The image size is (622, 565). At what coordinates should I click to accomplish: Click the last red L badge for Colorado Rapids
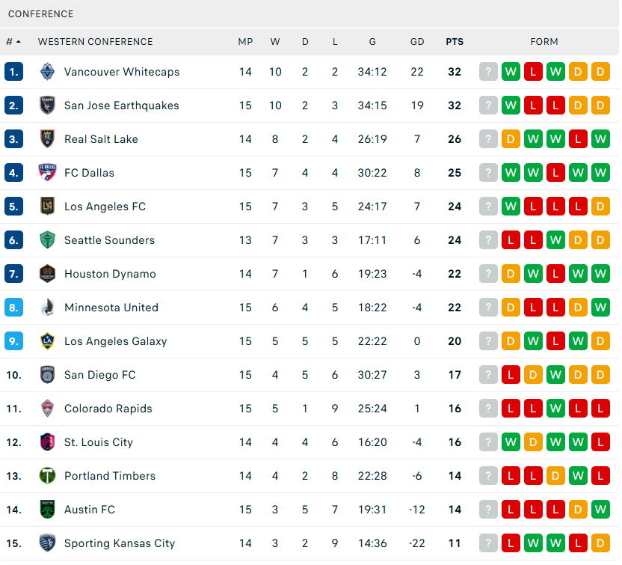600,409
